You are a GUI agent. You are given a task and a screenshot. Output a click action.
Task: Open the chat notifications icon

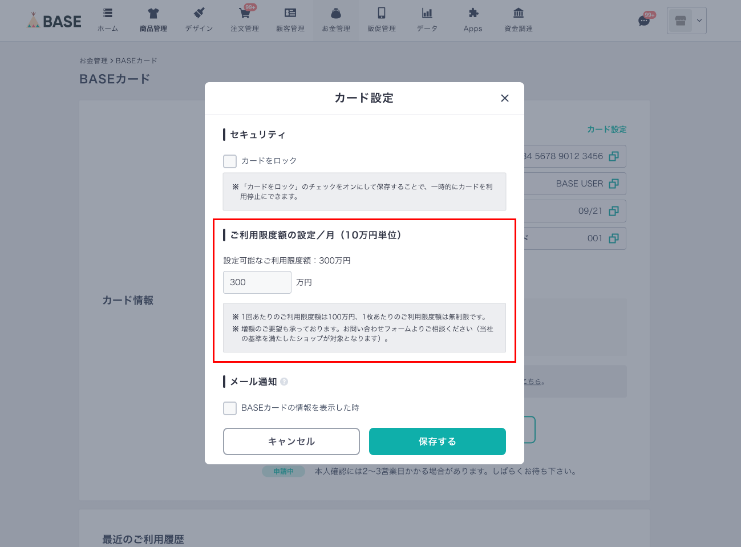pos(644,21)
